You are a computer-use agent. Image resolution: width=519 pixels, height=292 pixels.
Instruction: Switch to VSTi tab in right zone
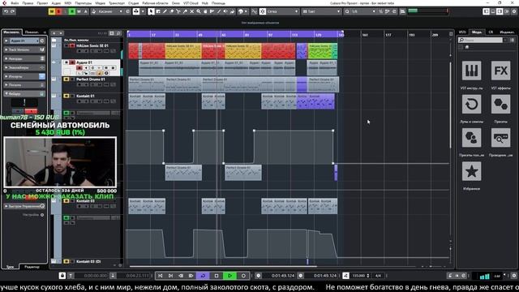coord(462,32)
